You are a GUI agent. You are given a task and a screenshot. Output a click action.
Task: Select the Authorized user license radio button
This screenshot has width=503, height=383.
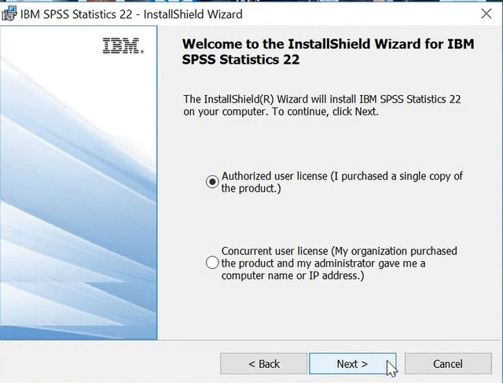[212, 182]
